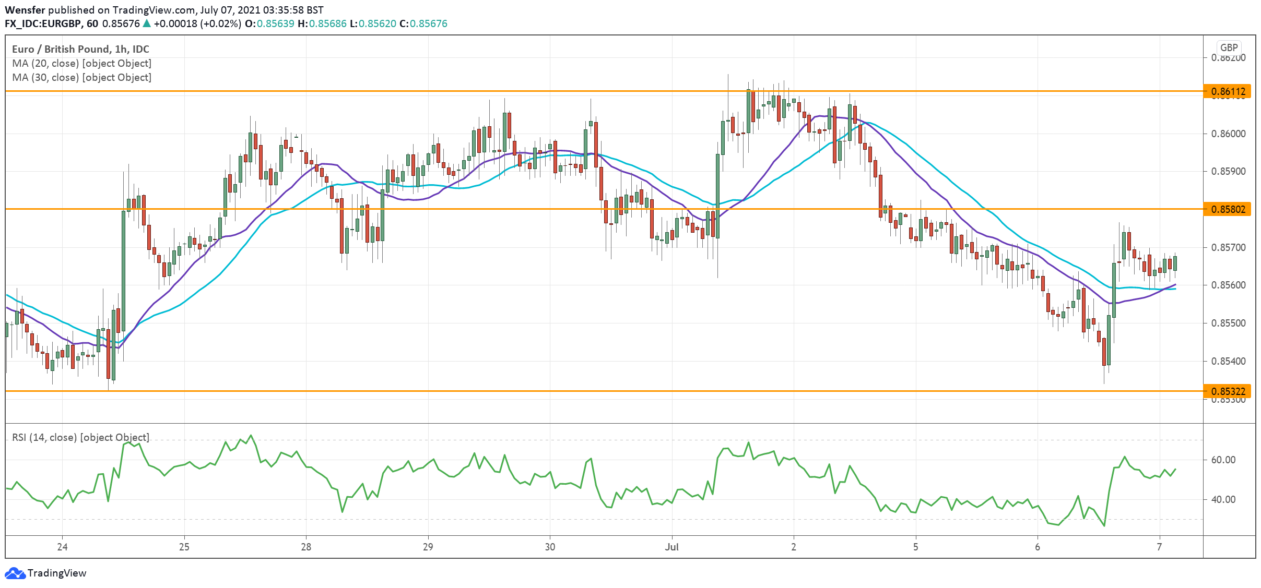Click the RSI (14, close) indicator legend
1261x588 pixels.
(x=80, y=437)
